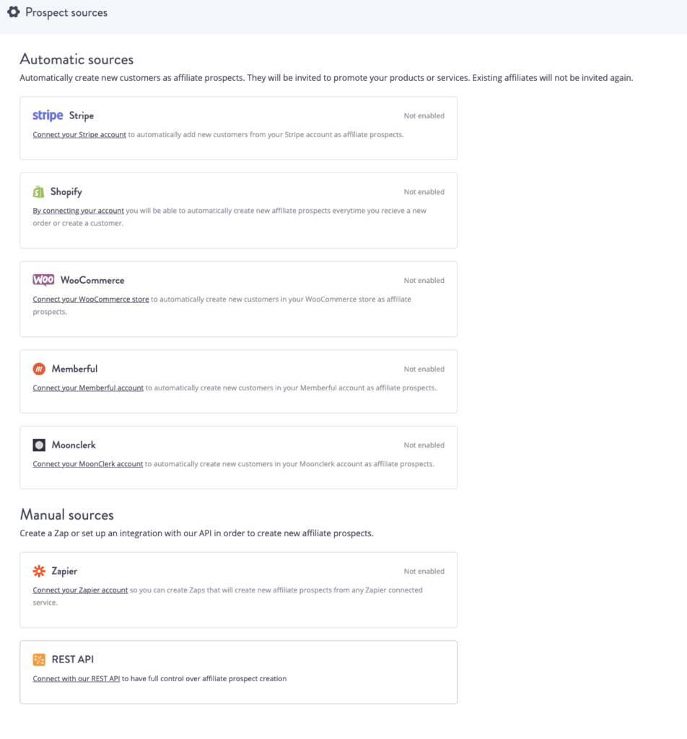The width and height of the screenshot is (687, 739).
Task: Click Connect your Zapier account link
Action: point(80,590)
